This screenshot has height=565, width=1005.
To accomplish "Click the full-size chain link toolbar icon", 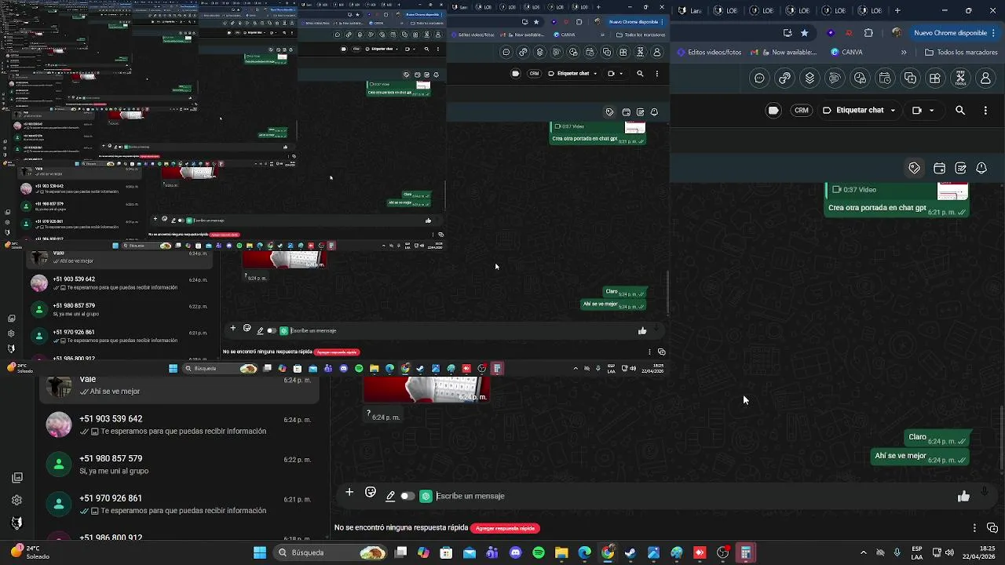I will tap(784, 78).
